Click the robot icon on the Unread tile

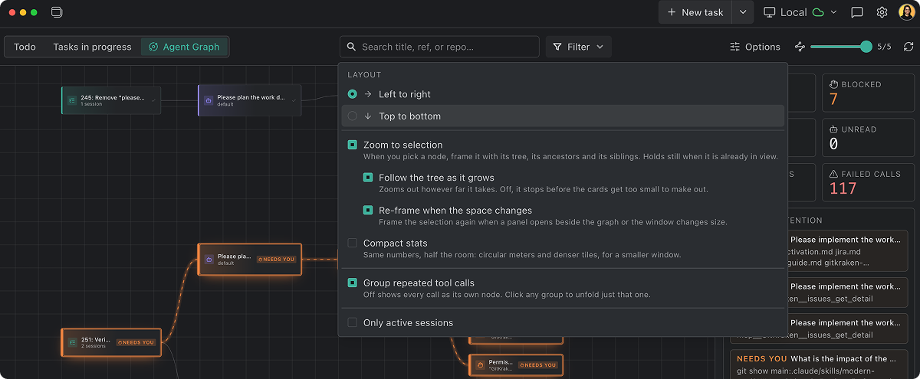pos(834,129)
